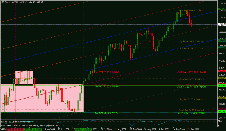This screenshot has height=131, width=226.
Task: Click the '26 Aug 2009' date label
Action: tap(150, 130)
